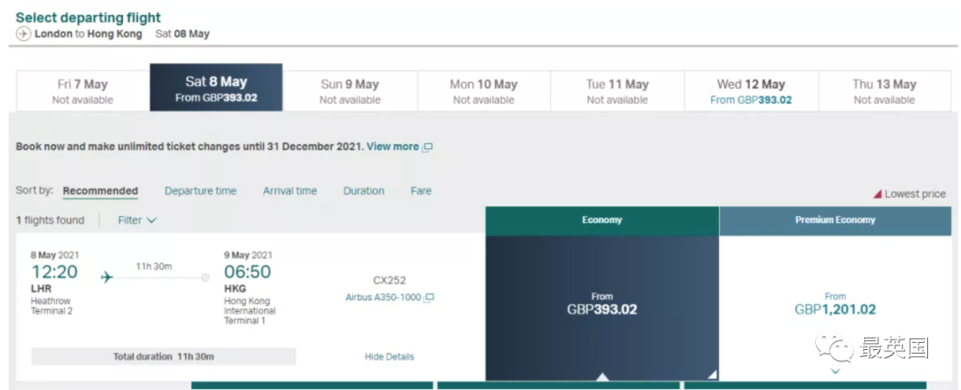Choose Premium Economy fare GBP1,201.02
Image resolution: width=961 pixels, height=390 pixels.
[x=836, y=308]
